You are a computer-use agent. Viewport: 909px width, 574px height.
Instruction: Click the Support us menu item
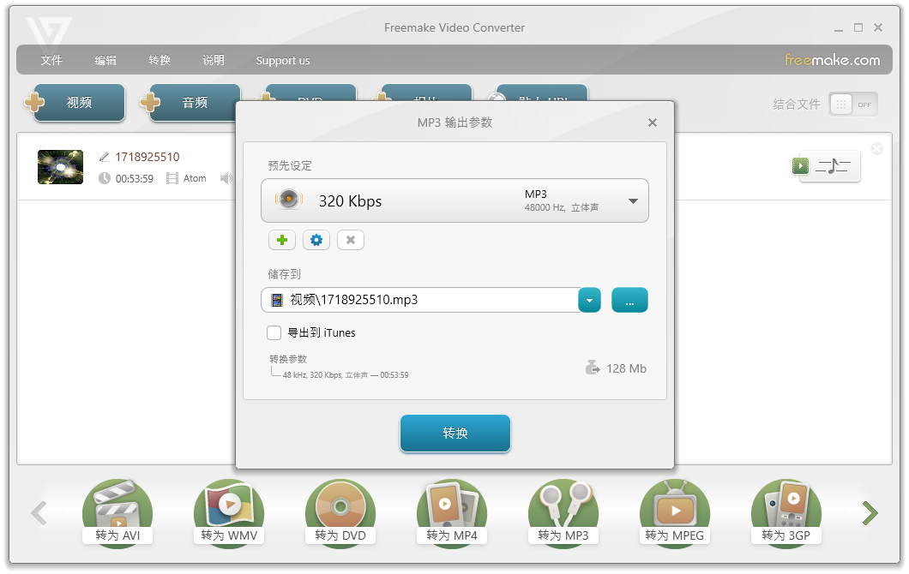(x=283, y=60)
